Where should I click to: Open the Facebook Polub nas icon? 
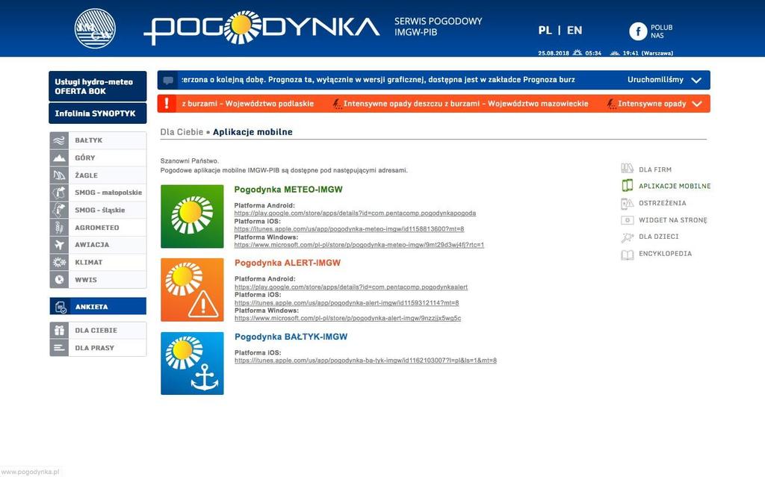(x=638, y=31)
